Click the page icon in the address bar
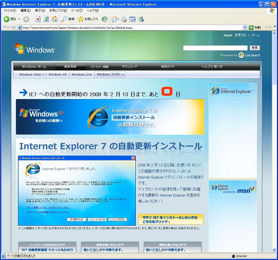 click(x=20, y=28)
